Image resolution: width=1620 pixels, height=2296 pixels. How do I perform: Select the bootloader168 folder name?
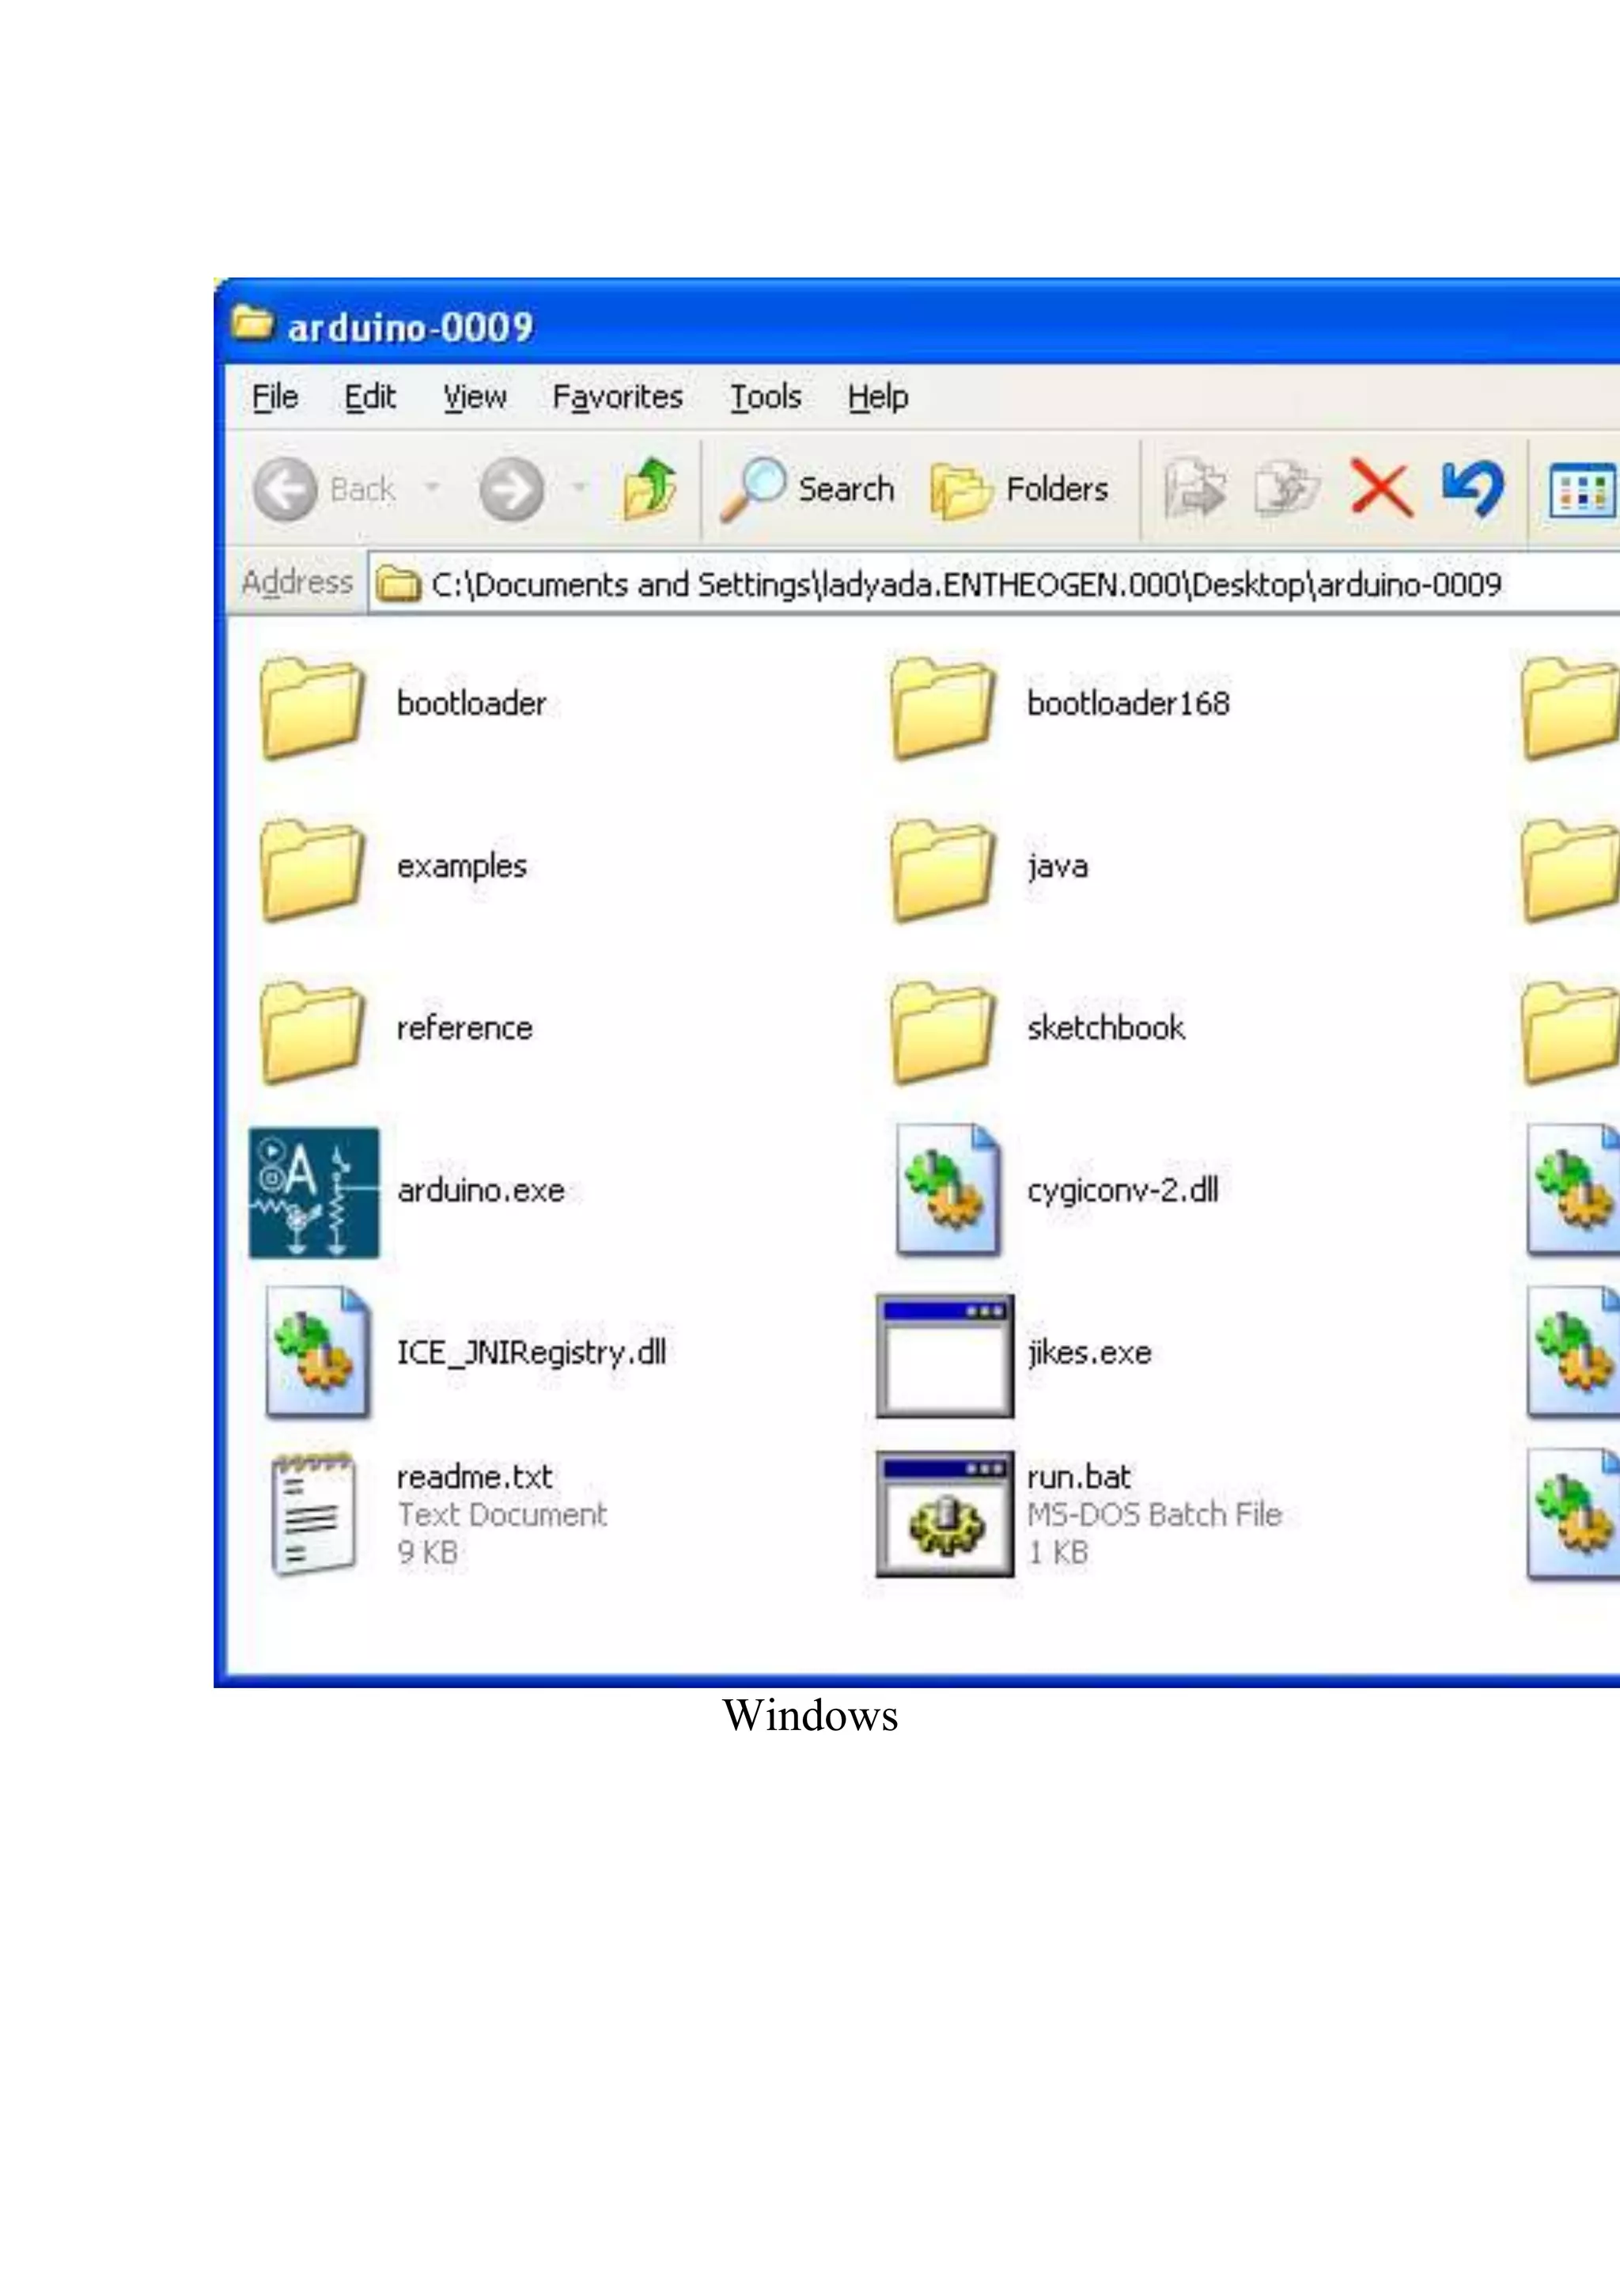1128,704
